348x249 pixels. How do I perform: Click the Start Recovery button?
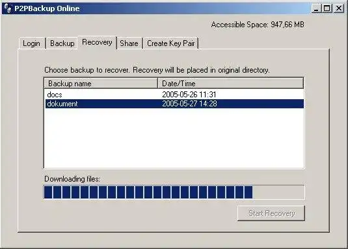pyautogui.click(x=271, y=213)
